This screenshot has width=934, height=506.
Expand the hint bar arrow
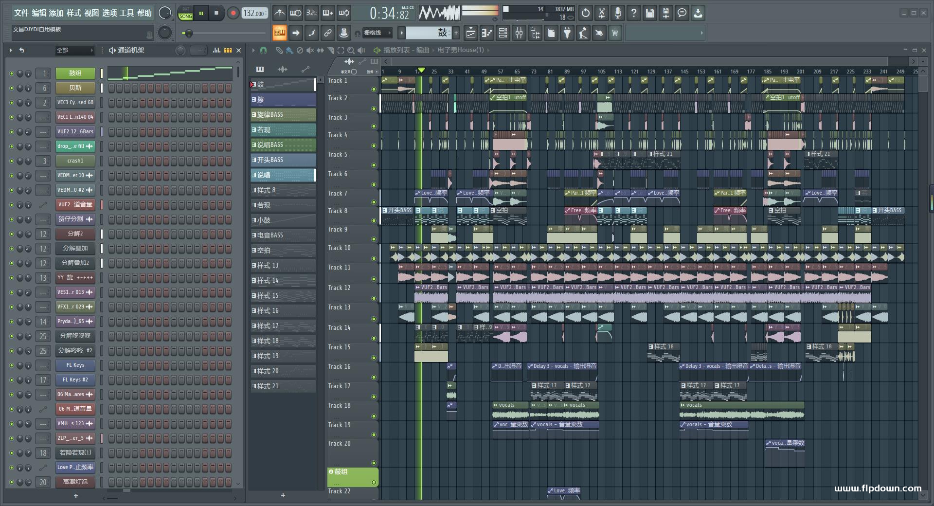701,33
